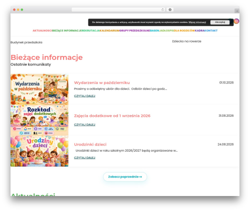250x211 pixels.
Task: Click the 'Ostatnie komunikaty' subheading
Action: pos(30,64)
